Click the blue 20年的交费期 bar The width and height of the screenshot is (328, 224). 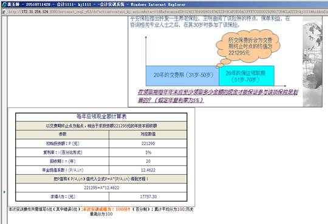tap(182, 75)
